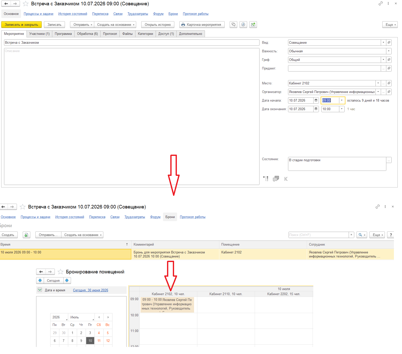
Task: Open calendar picker for Дата начала
Action: tap(316, 100)
